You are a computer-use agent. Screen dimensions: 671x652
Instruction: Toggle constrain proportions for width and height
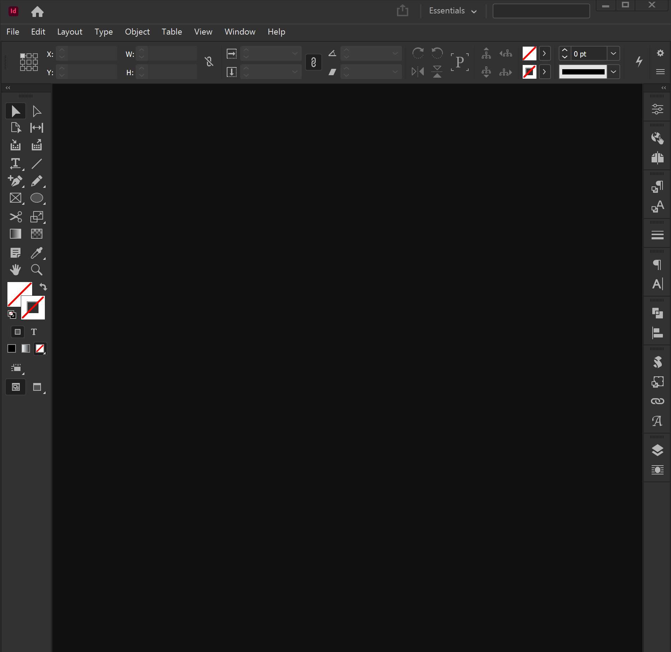tap(209, 62)
